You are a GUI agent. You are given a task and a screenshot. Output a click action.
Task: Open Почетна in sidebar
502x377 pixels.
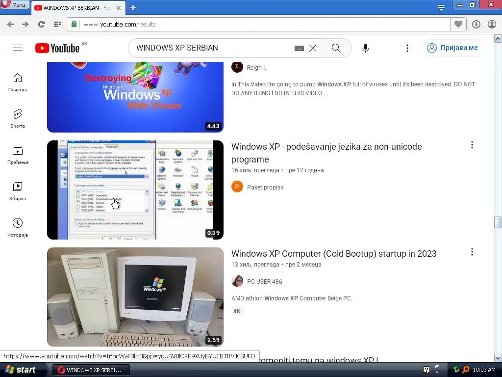click(18, 82)
